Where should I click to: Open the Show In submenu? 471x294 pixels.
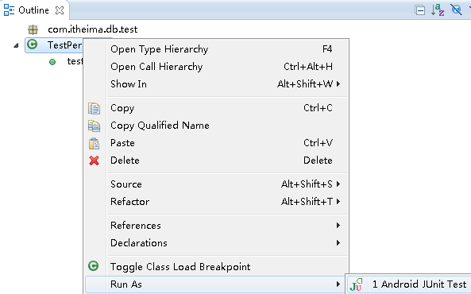pyautogui.click(x=216, y=84)
